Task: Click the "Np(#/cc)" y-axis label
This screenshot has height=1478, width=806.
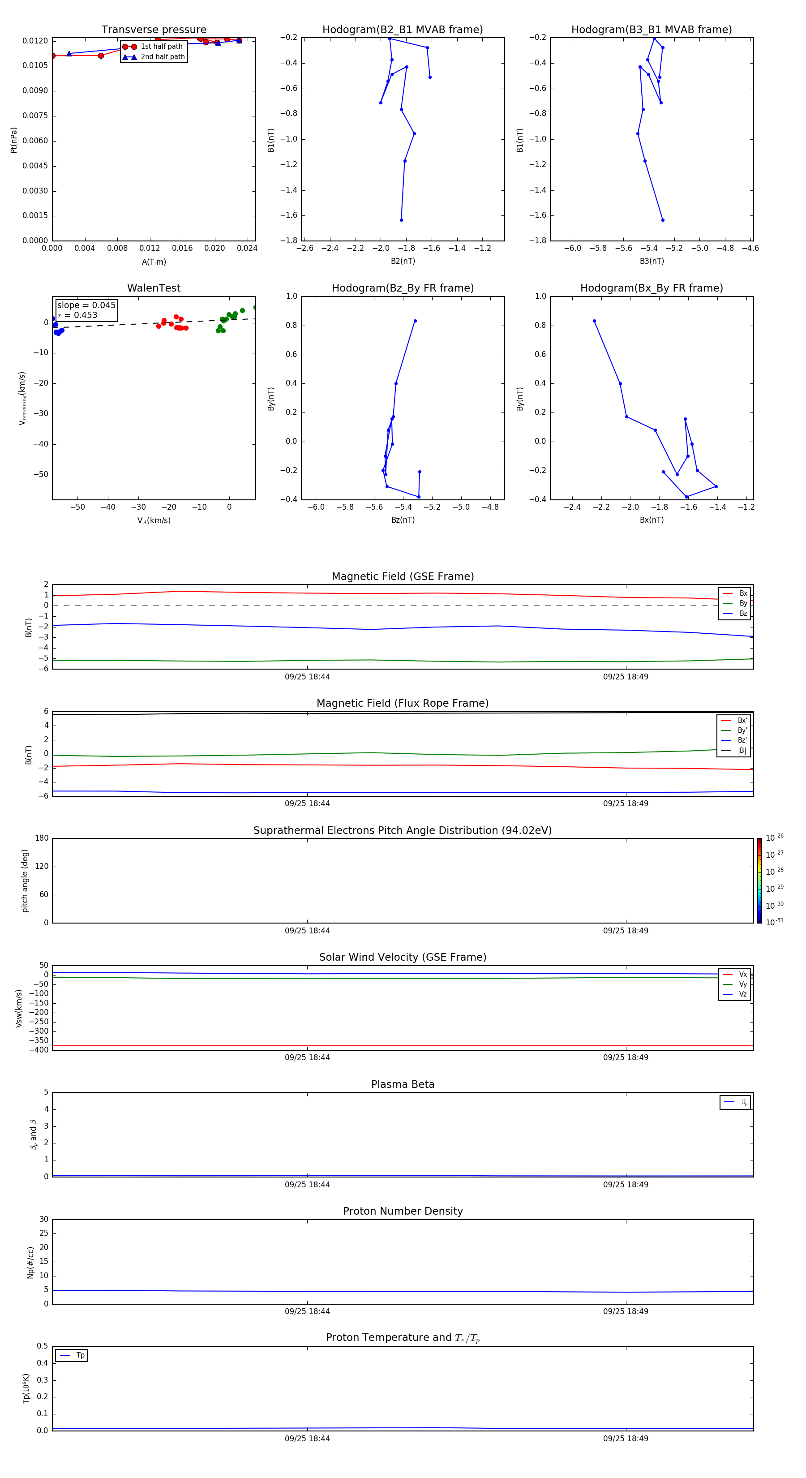Action: 30,1262
